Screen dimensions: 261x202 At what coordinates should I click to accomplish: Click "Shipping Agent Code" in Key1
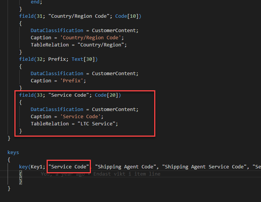[125, 167]
